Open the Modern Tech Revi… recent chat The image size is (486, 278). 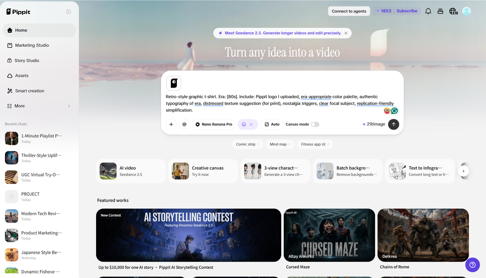pos(39,216)
